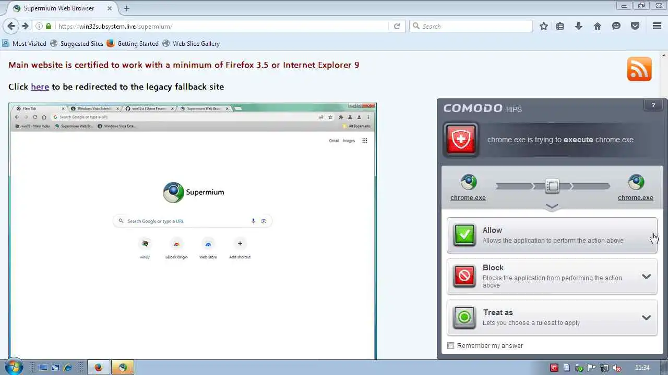Open Web Slice Gallery bookmark
Viewport: 668px width, 375px height.
[x=191, y=44]
